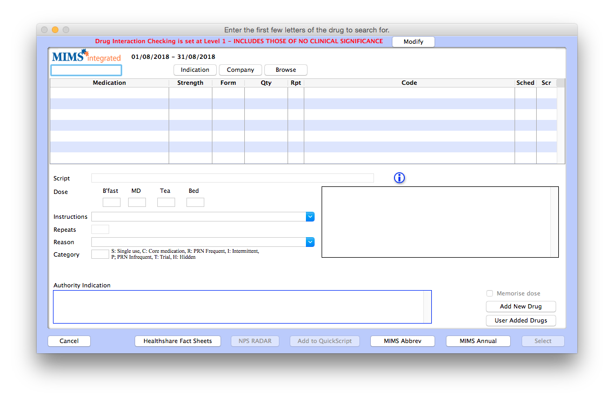The image size is (614, 403).
Task: Click the Repeats field
Action: [100, 229]
